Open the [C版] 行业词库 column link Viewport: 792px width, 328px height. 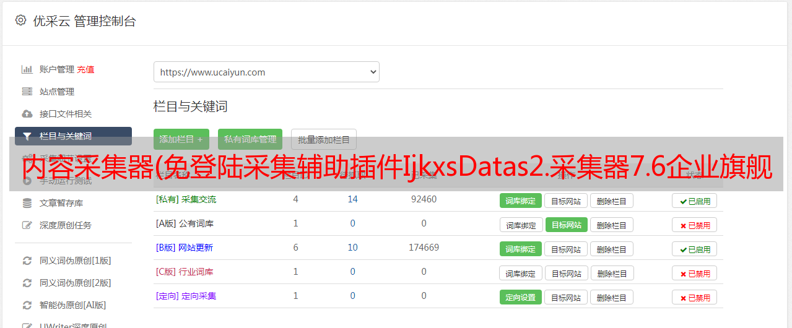185,272
